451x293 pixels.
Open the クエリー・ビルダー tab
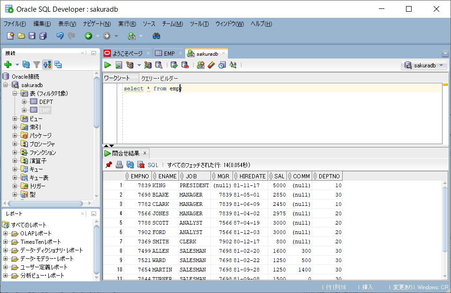159,79
